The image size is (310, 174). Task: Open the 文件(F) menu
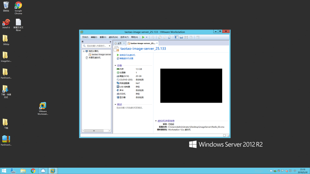click(x=85, y=37)
